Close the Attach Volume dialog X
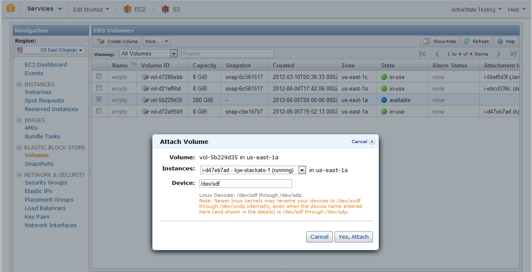The width and height of the screenshot is (532, 272). [372, 141]
